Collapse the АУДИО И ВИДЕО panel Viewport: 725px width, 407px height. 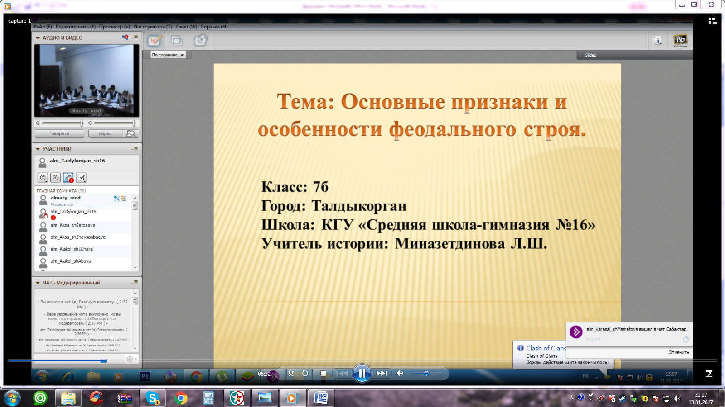38,38
